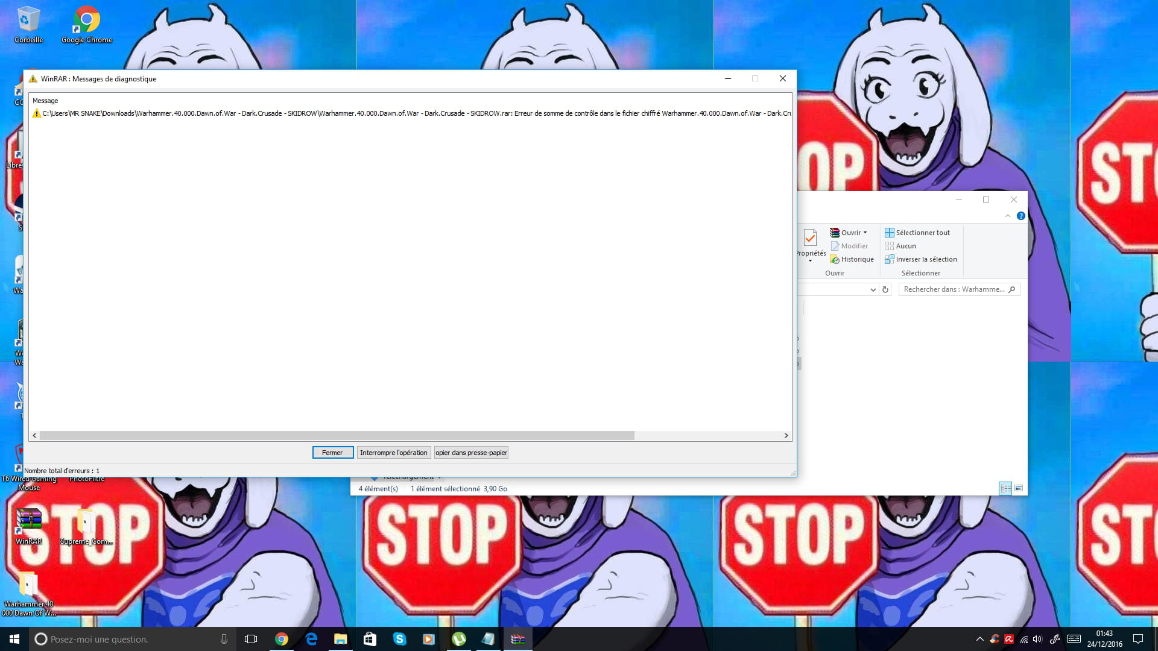Open Chrome from the taskbar
Viewport: 1158px width, 651px height.
[282, 639]
